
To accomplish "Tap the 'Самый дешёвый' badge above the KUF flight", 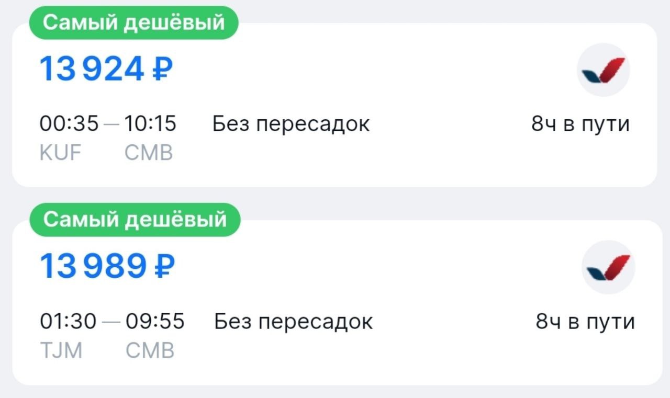I will 133,23.
